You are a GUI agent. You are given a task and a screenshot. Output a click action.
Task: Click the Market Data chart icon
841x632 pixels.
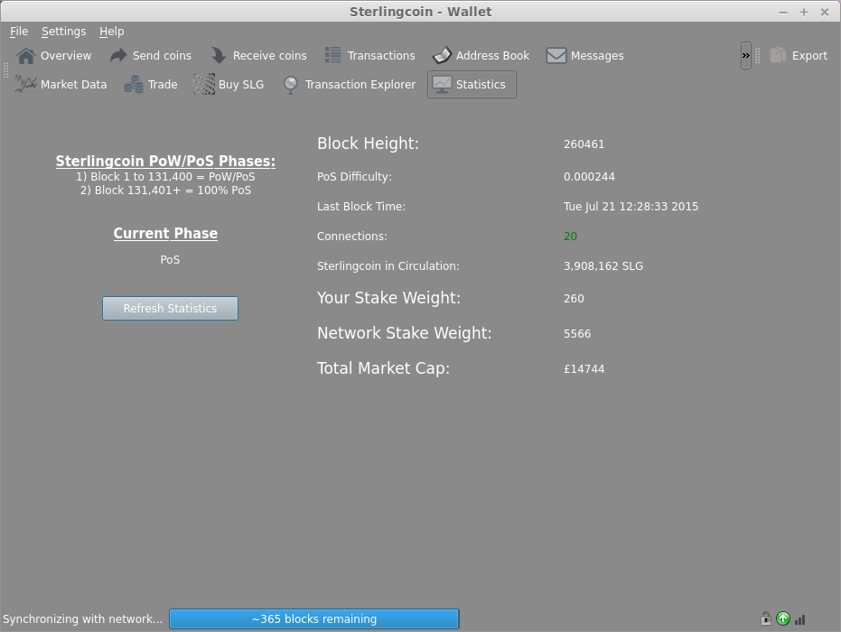pos(25,84)
